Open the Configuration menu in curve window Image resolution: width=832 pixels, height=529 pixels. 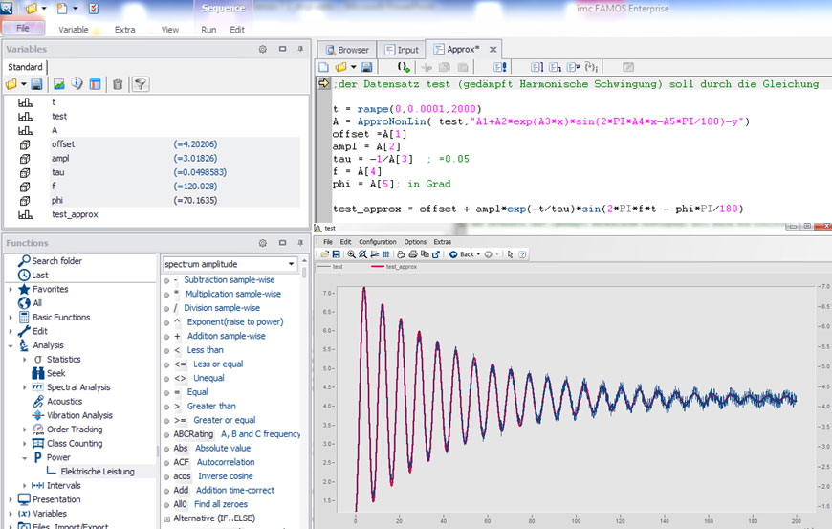[377, 242]
